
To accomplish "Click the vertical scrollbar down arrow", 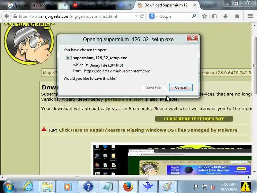I will pyautogui.click(x=254, y=172).
